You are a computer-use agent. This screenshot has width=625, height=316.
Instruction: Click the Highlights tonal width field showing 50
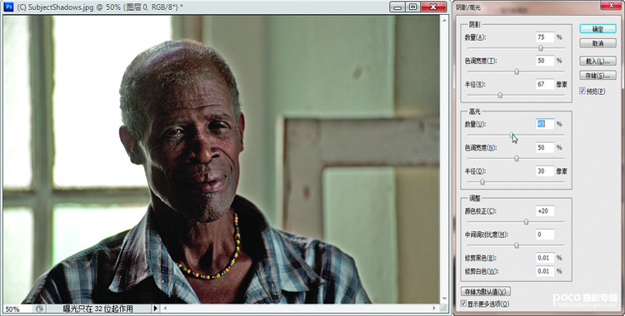coord(545,147)
